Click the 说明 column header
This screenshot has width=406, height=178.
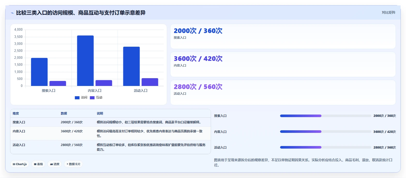point(100,114)
